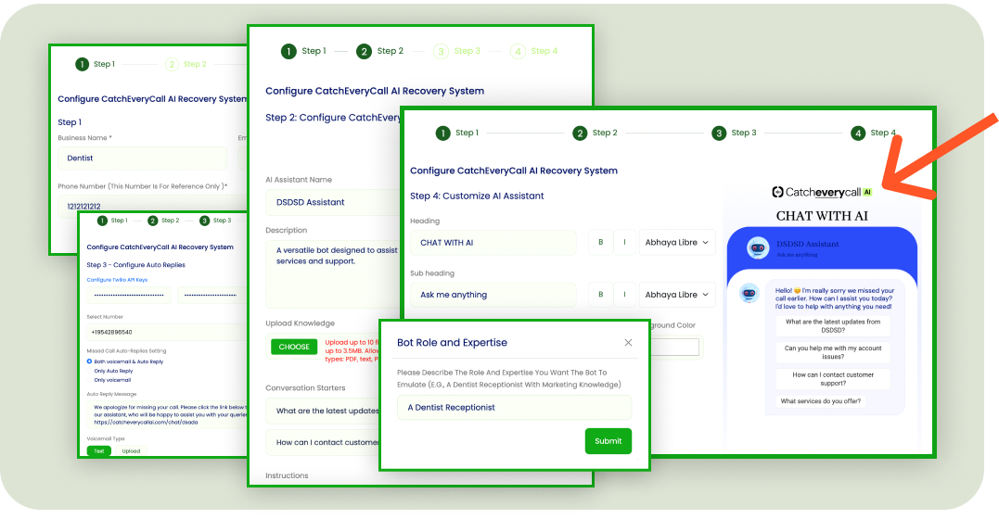This screenshot has height=519, width=999.
Task: Click the 'A Dentist Receptionist' role input
Action: pyautogui.click(x=514, y=408)
